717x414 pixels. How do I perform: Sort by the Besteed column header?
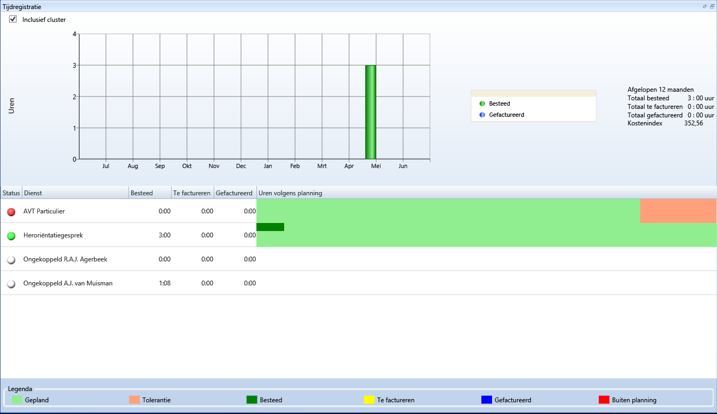[150, 193]
